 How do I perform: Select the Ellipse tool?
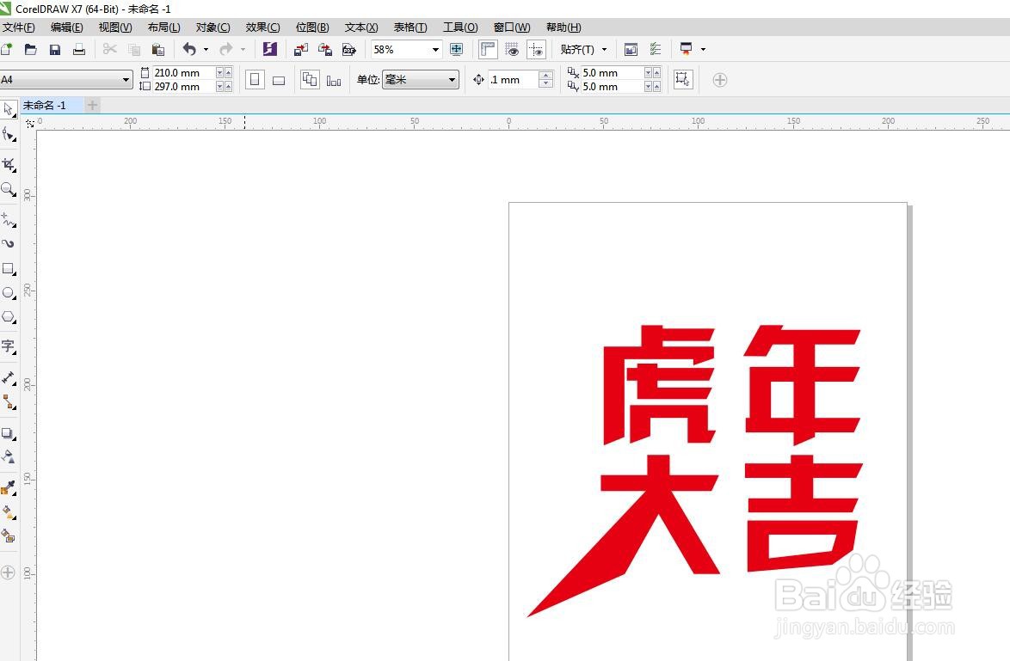(9, 293)
